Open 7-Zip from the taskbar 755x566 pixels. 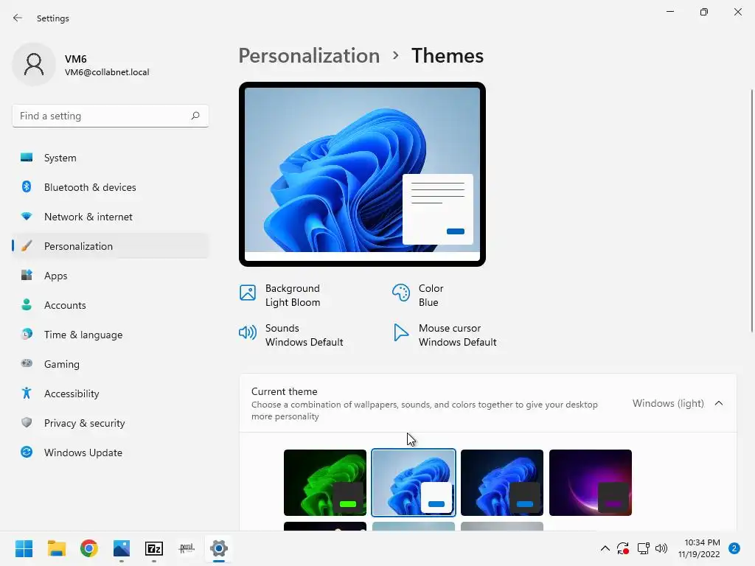154,548
